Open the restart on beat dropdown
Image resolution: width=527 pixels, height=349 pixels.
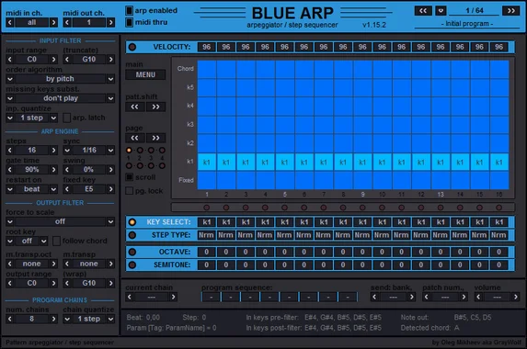click(32, 189)
